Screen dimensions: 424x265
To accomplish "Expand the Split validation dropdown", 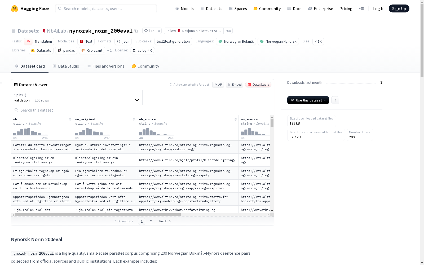I will pos(77,98).
